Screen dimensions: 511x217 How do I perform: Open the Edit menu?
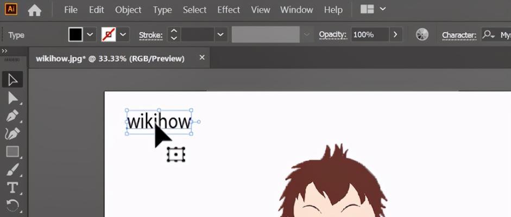[97, 10]
